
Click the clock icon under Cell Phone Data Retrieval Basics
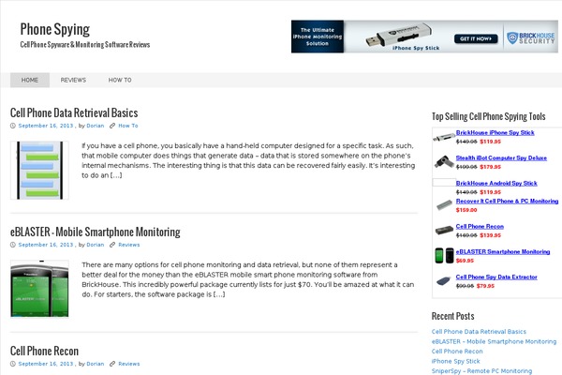[13, 126]
